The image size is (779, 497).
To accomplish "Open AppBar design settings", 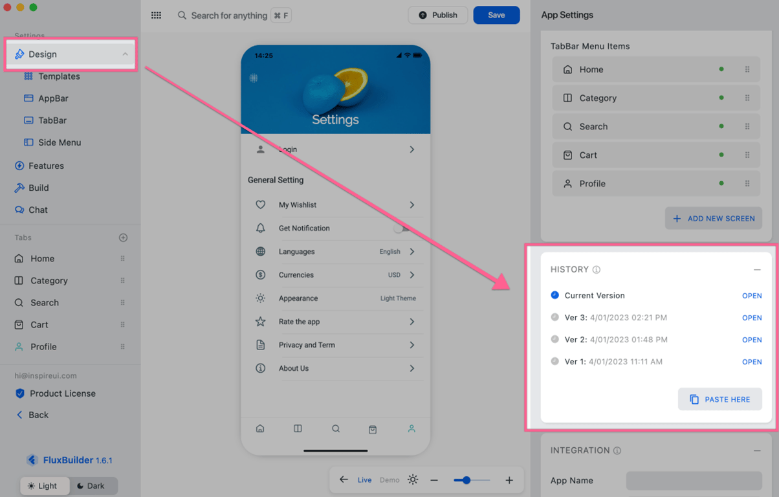I will pyautogui.click(x=53, y=98).
